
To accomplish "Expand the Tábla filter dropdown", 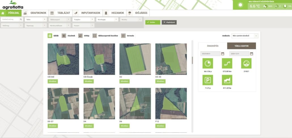I will 35,20.
